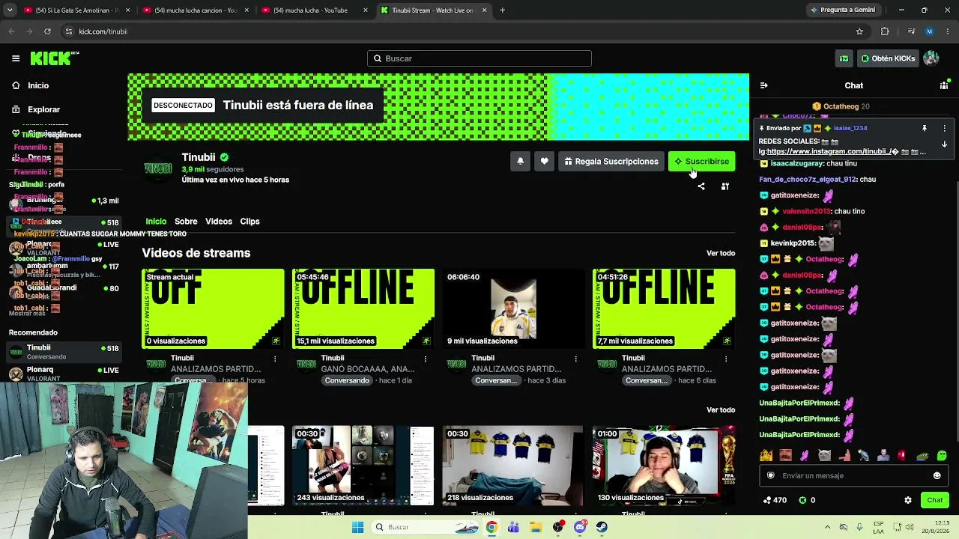Bookmark this page with the star icon
The width and height of the screenshot is (959, 539).
(859, 31)
